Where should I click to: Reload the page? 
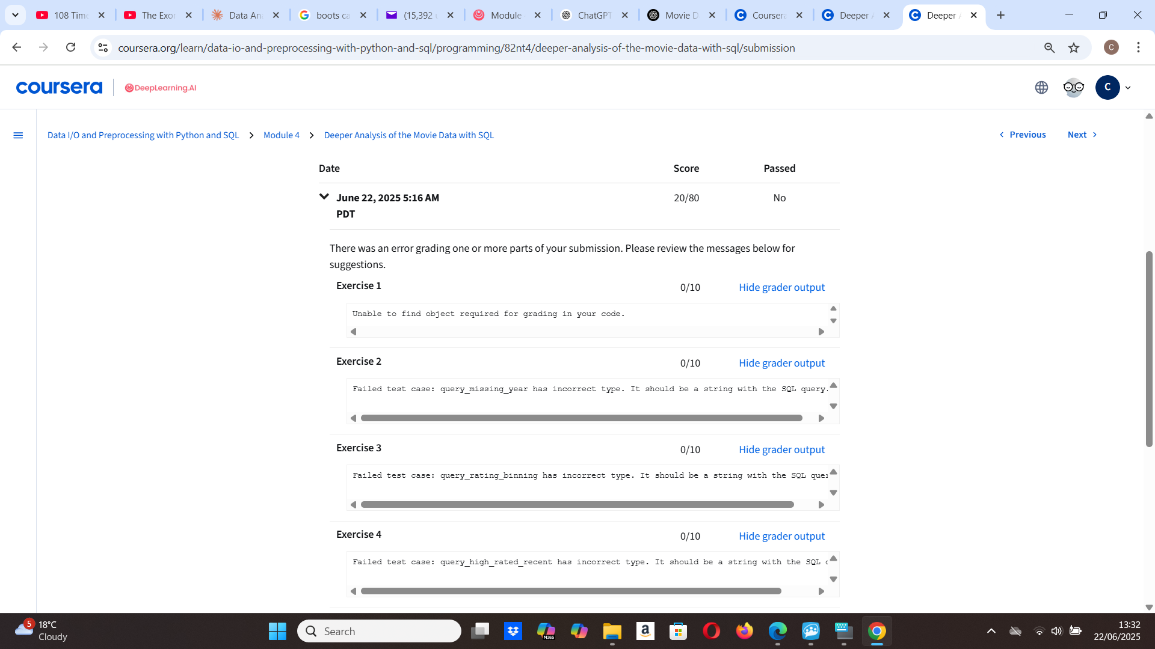click(71, 47)
